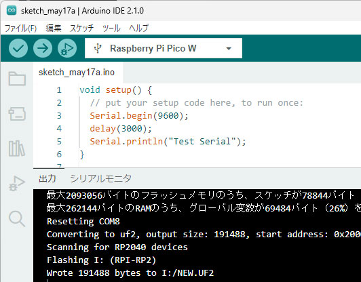Click line number 4 in the editor gutter
361x282 pixels.
click(59, 128)
